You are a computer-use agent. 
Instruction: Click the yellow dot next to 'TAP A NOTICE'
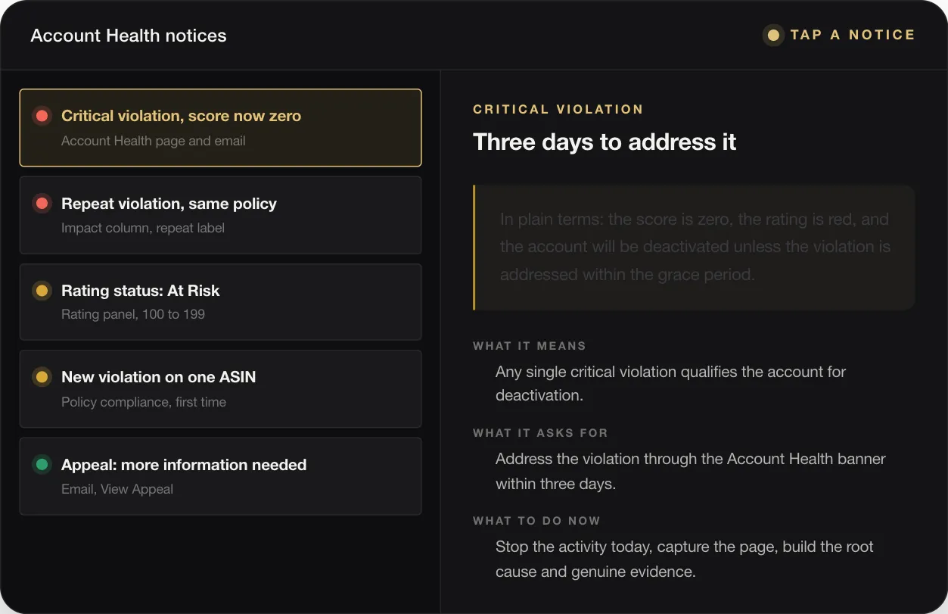tap(773, 35)
